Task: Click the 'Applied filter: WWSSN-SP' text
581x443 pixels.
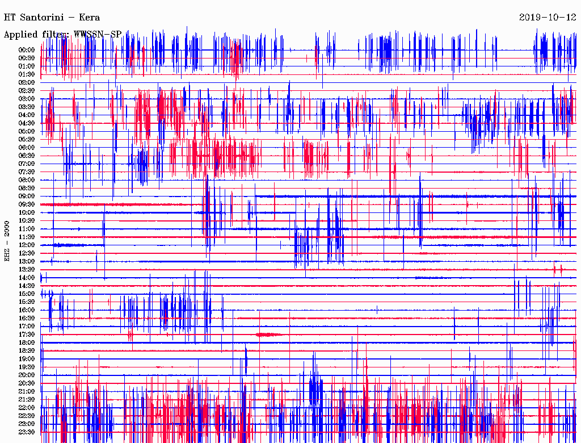Action: tap(62, 35)
